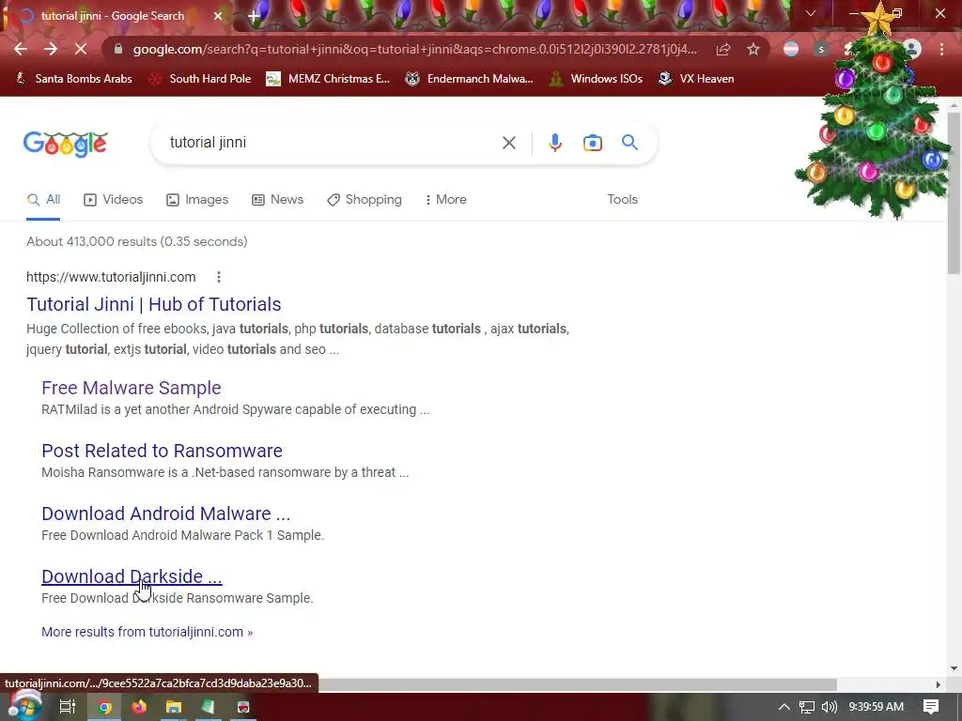Open the Windows ISOs bookmark
The width and height of the screenshot is (962, 721).
[597, 79]
